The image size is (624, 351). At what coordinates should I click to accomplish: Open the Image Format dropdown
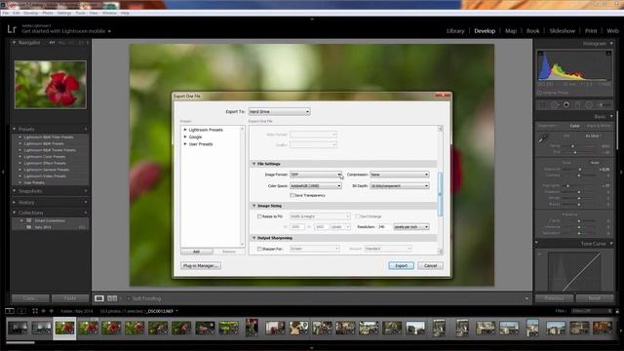pos(316,175)
